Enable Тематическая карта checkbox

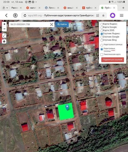tap(102, 54)
